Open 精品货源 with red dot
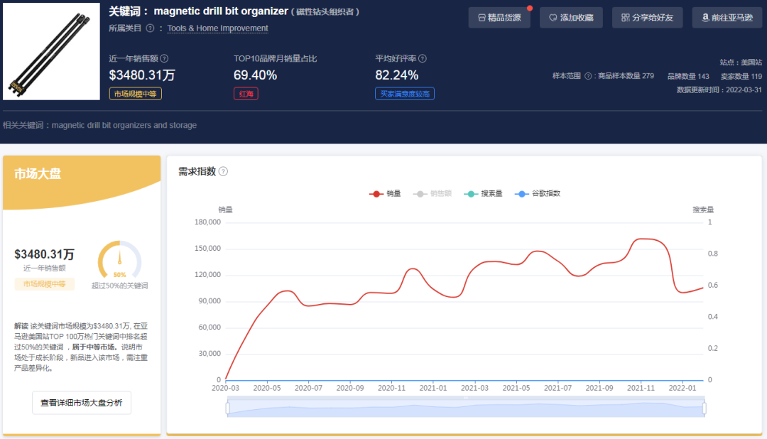The height and width of the screenshot is (439, 767). (499, 18)
